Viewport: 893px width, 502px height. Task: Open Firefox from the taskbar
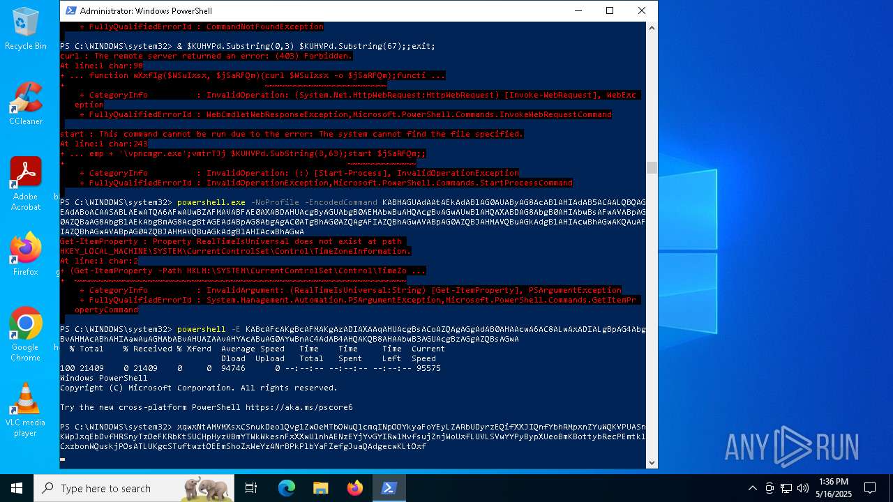tap(355, 488)
